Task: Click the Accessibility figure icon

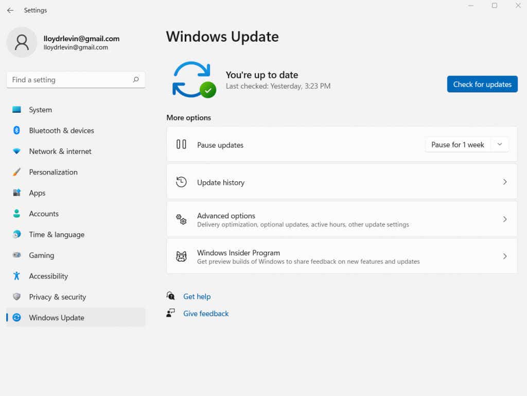Action: 16,276
